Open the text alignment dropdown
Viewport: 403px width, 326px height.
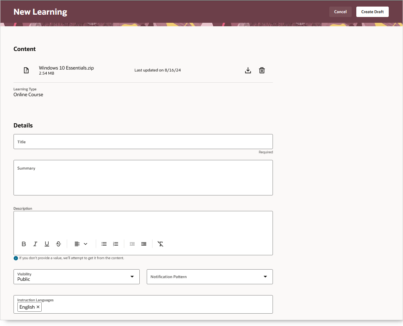point(81,244)
